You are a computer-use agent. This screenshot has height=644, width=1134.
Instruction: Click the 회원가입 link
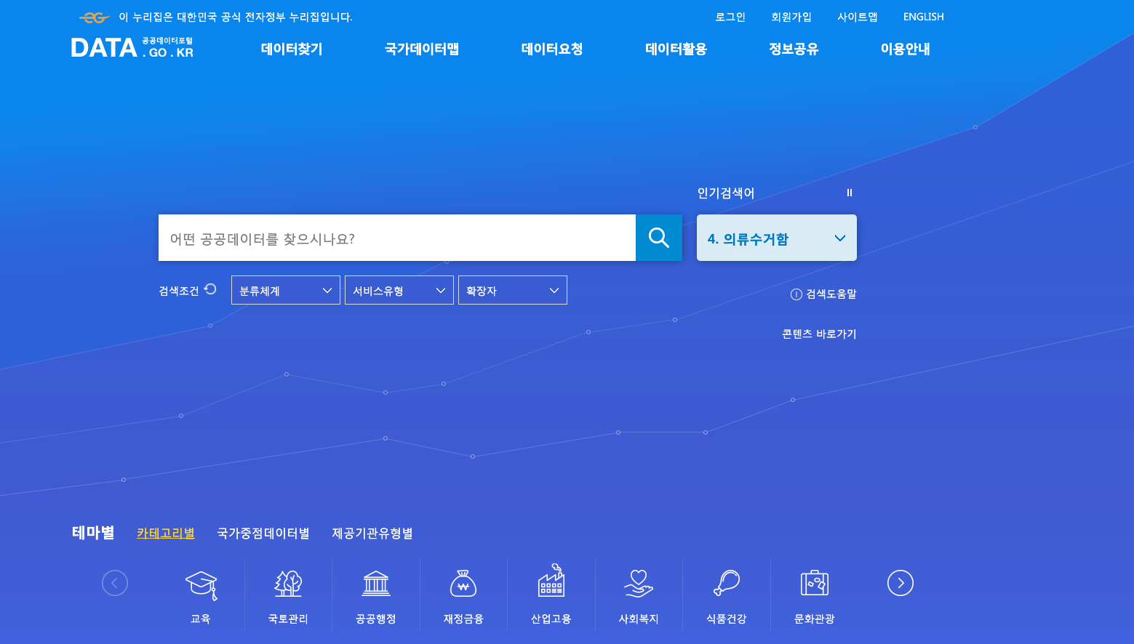point(791,17)
